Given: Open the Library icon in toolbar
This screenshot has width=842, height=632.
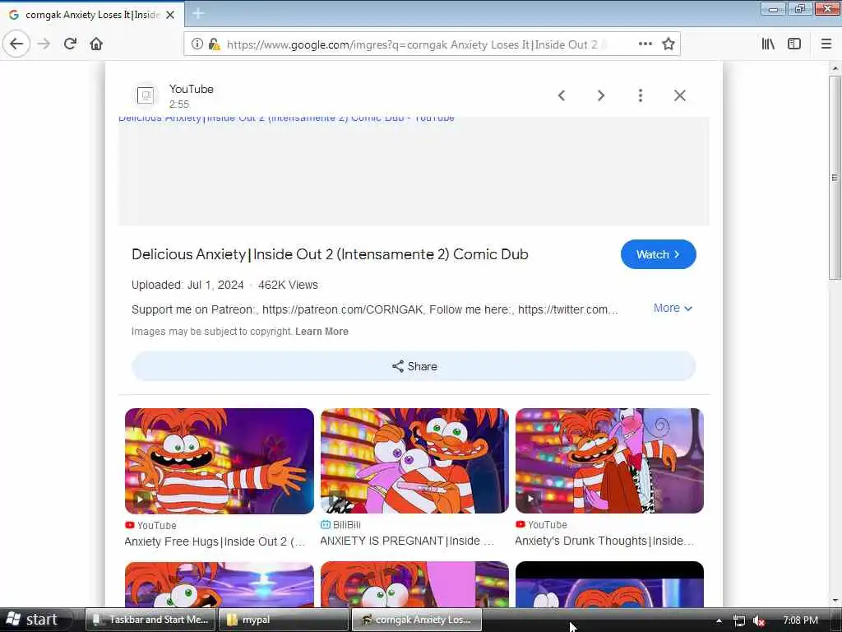Looking at the screenshot, I should (x=768, y=44).
